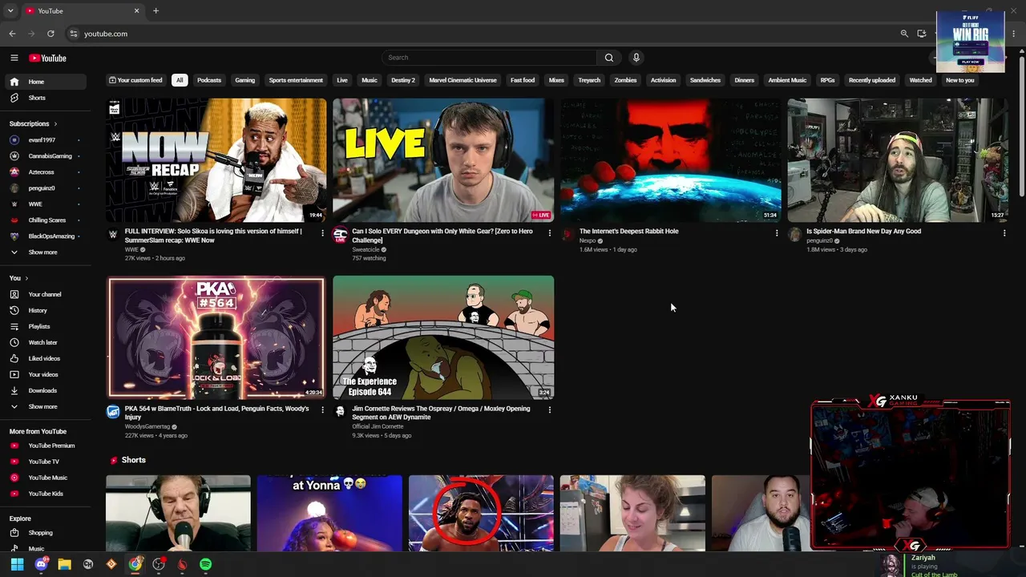Image resolution: width=1026 pixels, height=577 pixels.
Task: Open the YouTube guide hamburger menu
Action: tap(14, 58)
